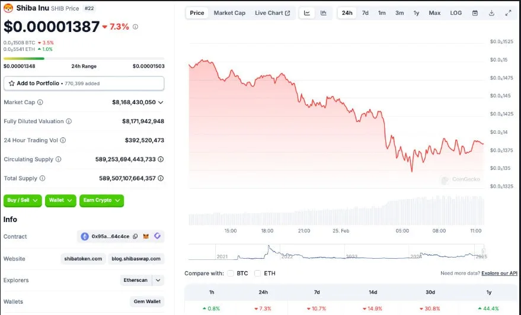Toggle LOG scale on chart
521x315 pixels.
tap(456, 13)
